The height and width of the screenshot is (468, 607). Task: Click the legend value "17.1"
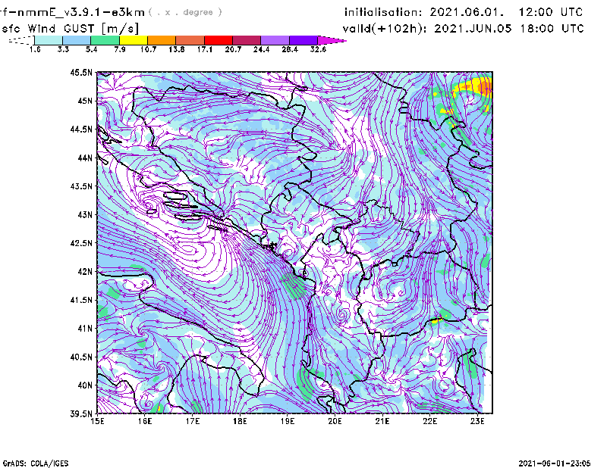(205, 49)
